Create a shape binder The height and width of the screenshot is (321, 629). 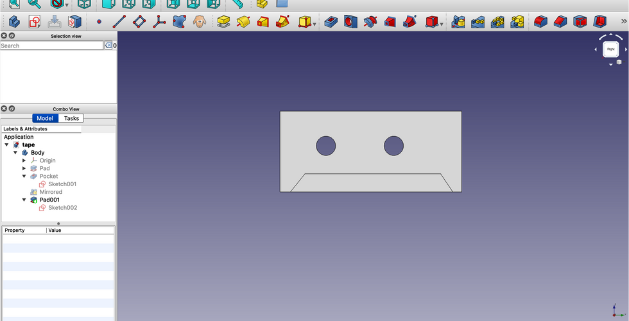(x=179, y=21)
